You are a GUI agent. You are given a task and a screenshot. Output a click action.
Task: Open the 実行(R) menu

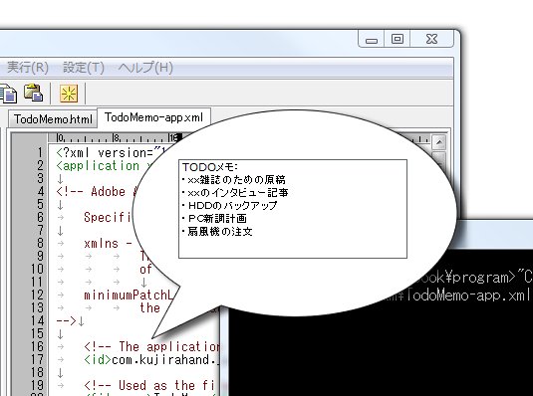tap(28, 68)
